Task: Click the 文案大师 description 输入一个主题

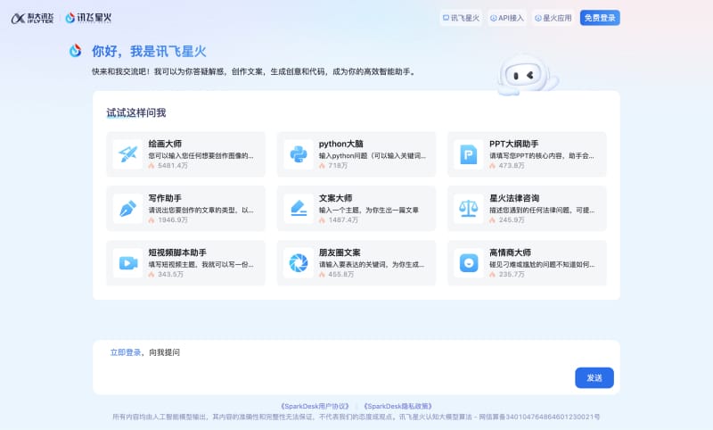Action: point(369,210)
